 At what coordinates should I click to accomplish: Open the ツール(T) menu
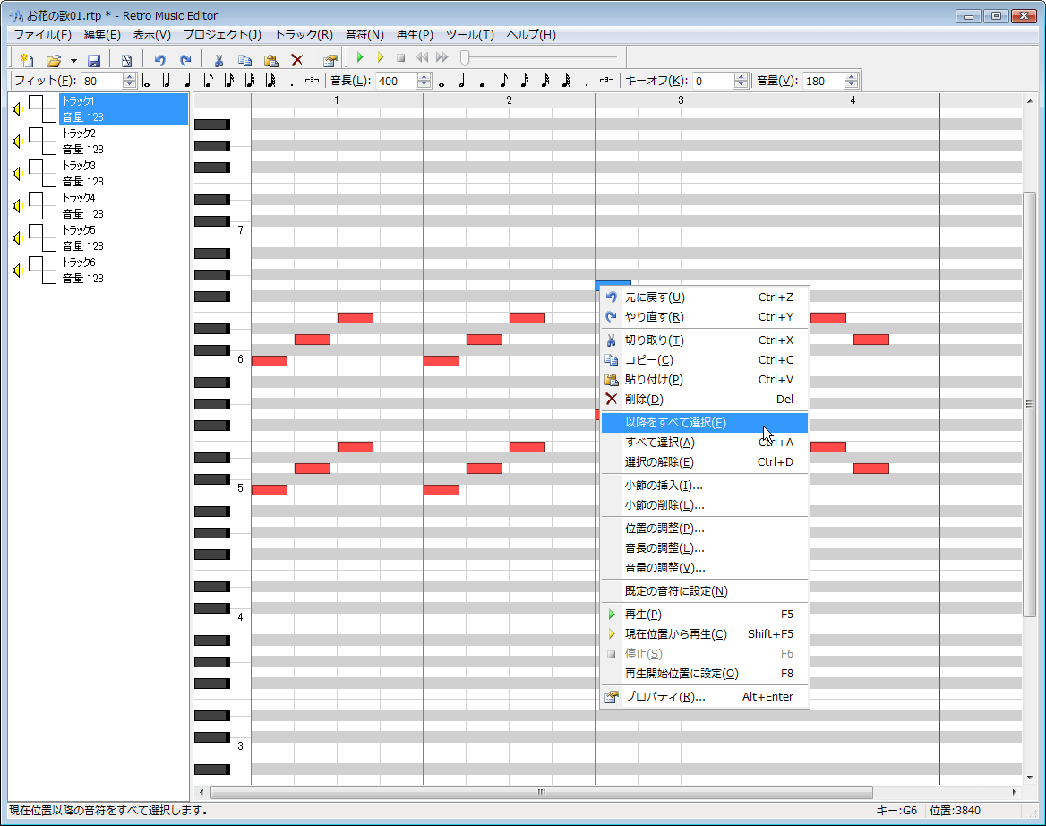[469, 35]
